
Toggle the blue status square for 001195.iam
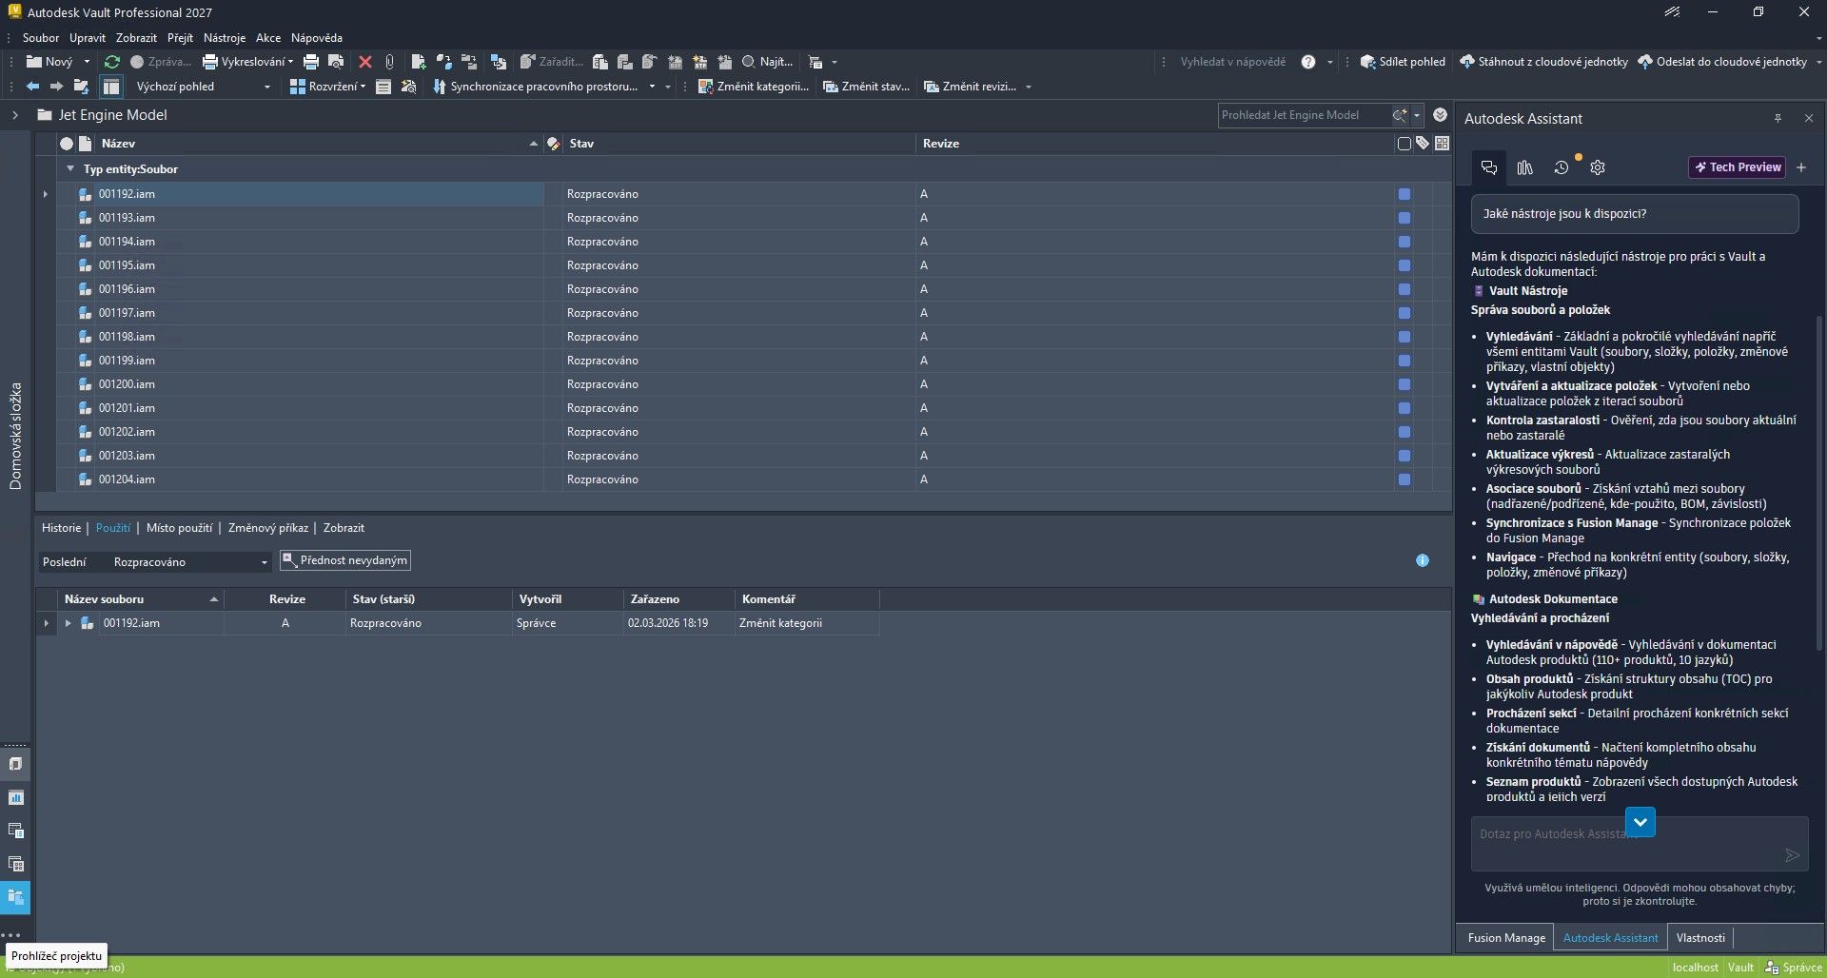1404,265
